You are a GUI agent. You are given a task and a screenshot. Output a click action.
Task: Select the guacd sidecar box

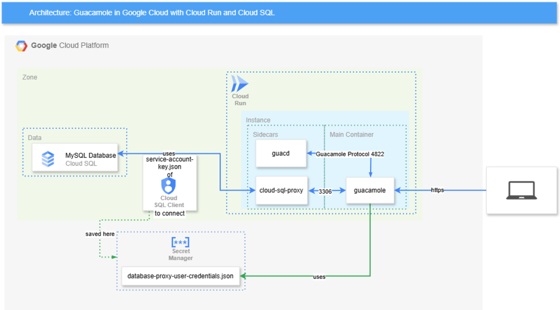(281, 153)
